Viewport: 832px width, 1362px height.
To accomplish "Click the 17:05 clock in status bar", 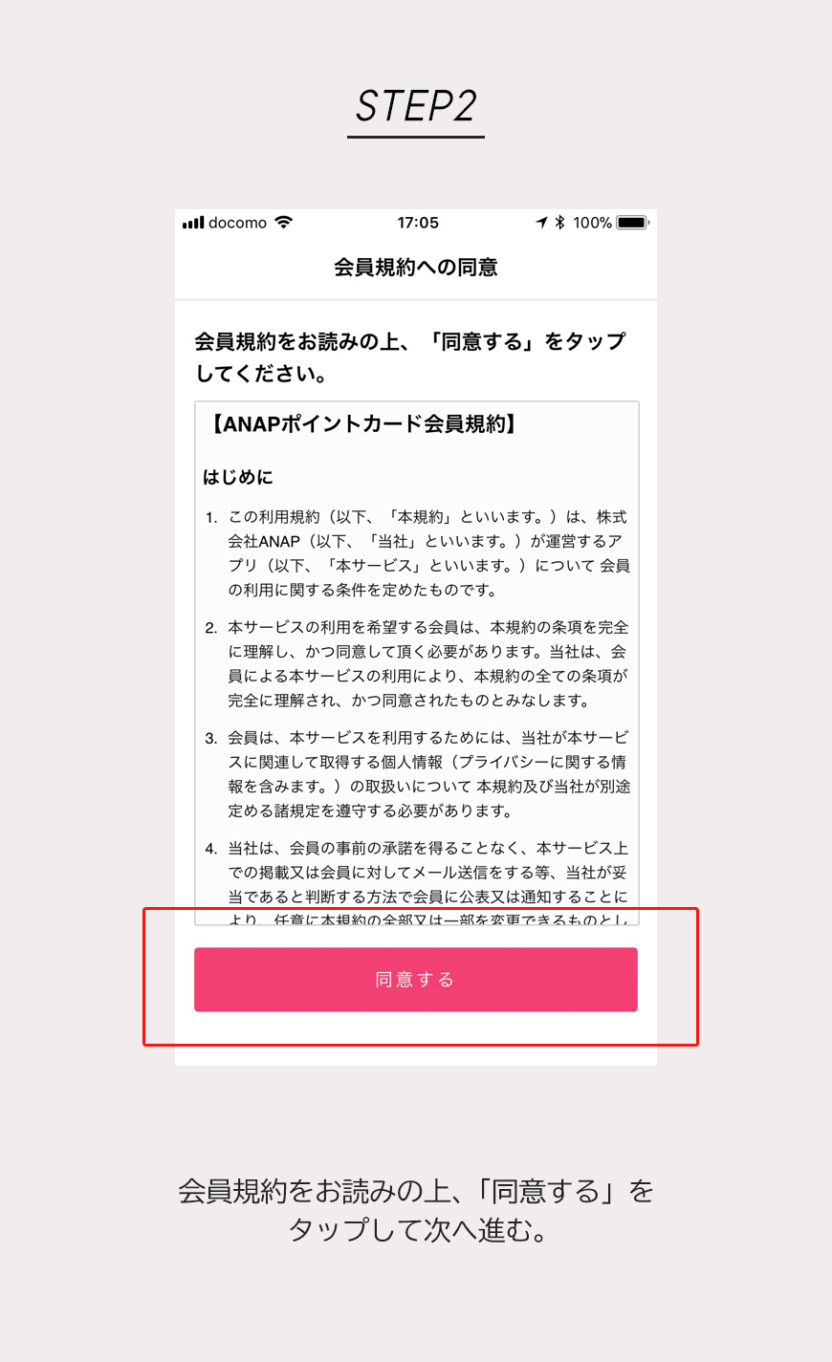I will pos(418,223).
